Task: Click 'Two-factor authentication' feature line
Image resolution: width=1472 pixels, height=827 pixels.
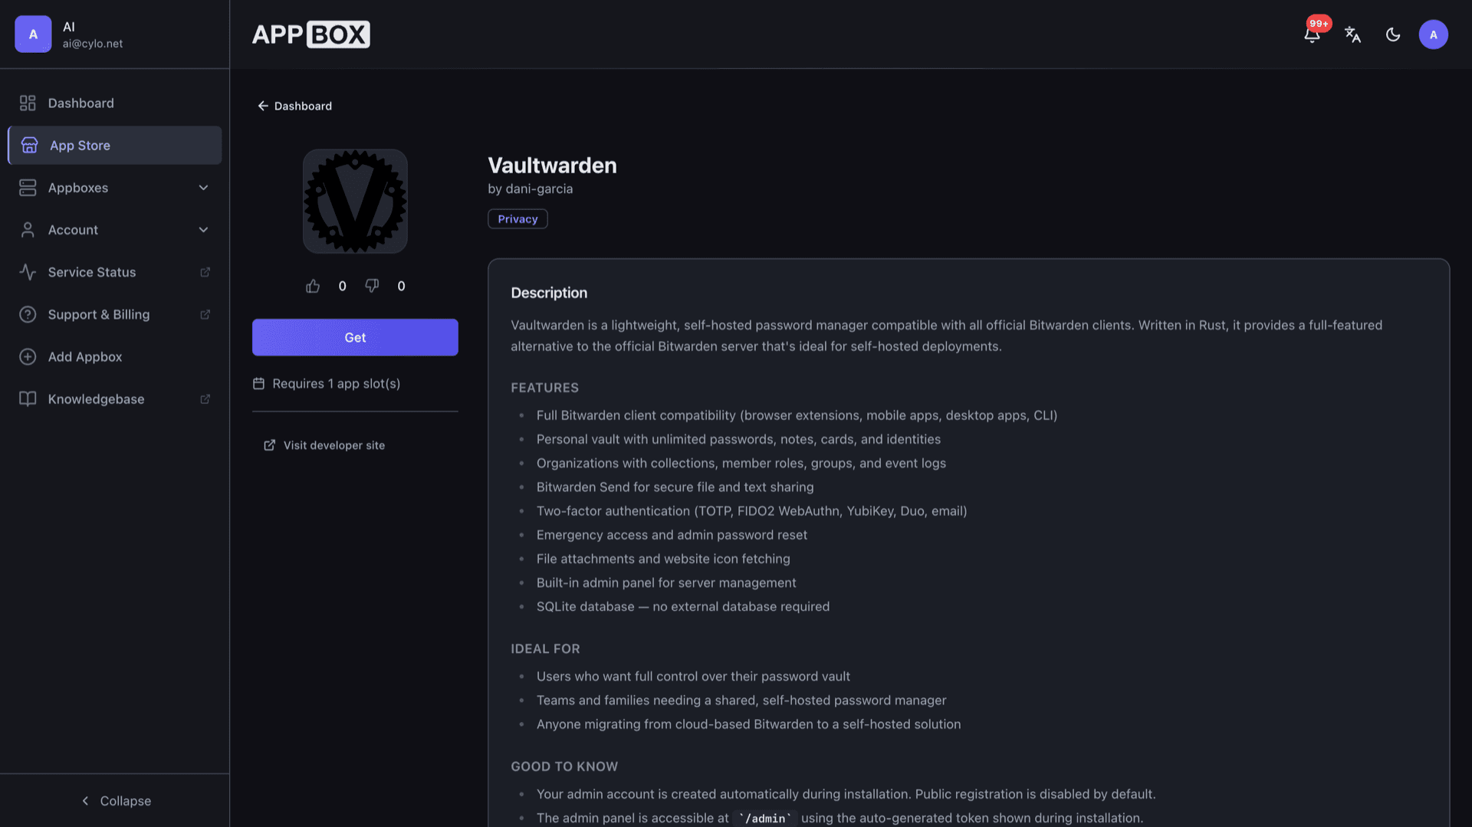Action: [x=751, y=510]
